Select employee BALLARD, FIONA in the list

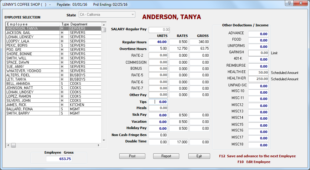click(x=53, y=109)
